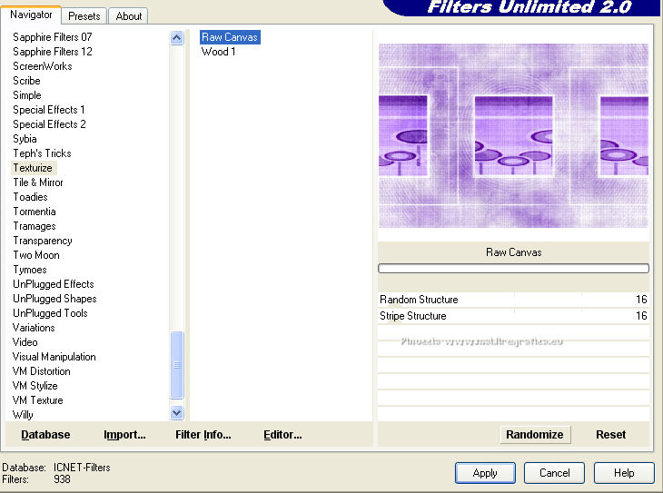Open Teph's Tricks category
Image resolution: width=663 pixels, height=493 pixels.
[x=42, y=153]
